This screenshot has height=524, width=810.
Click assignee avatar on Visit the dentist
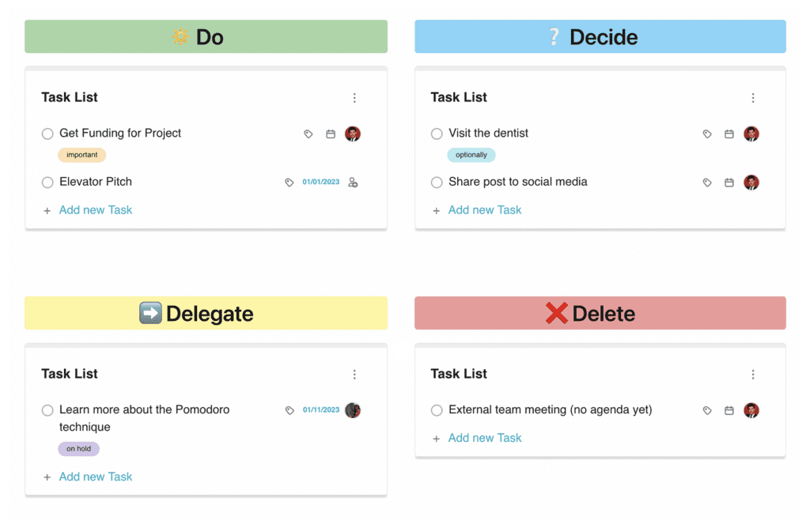[x=751, y=134]
